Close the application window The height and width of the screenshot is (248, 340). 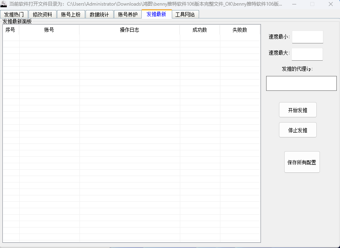(x=331, y=4)
